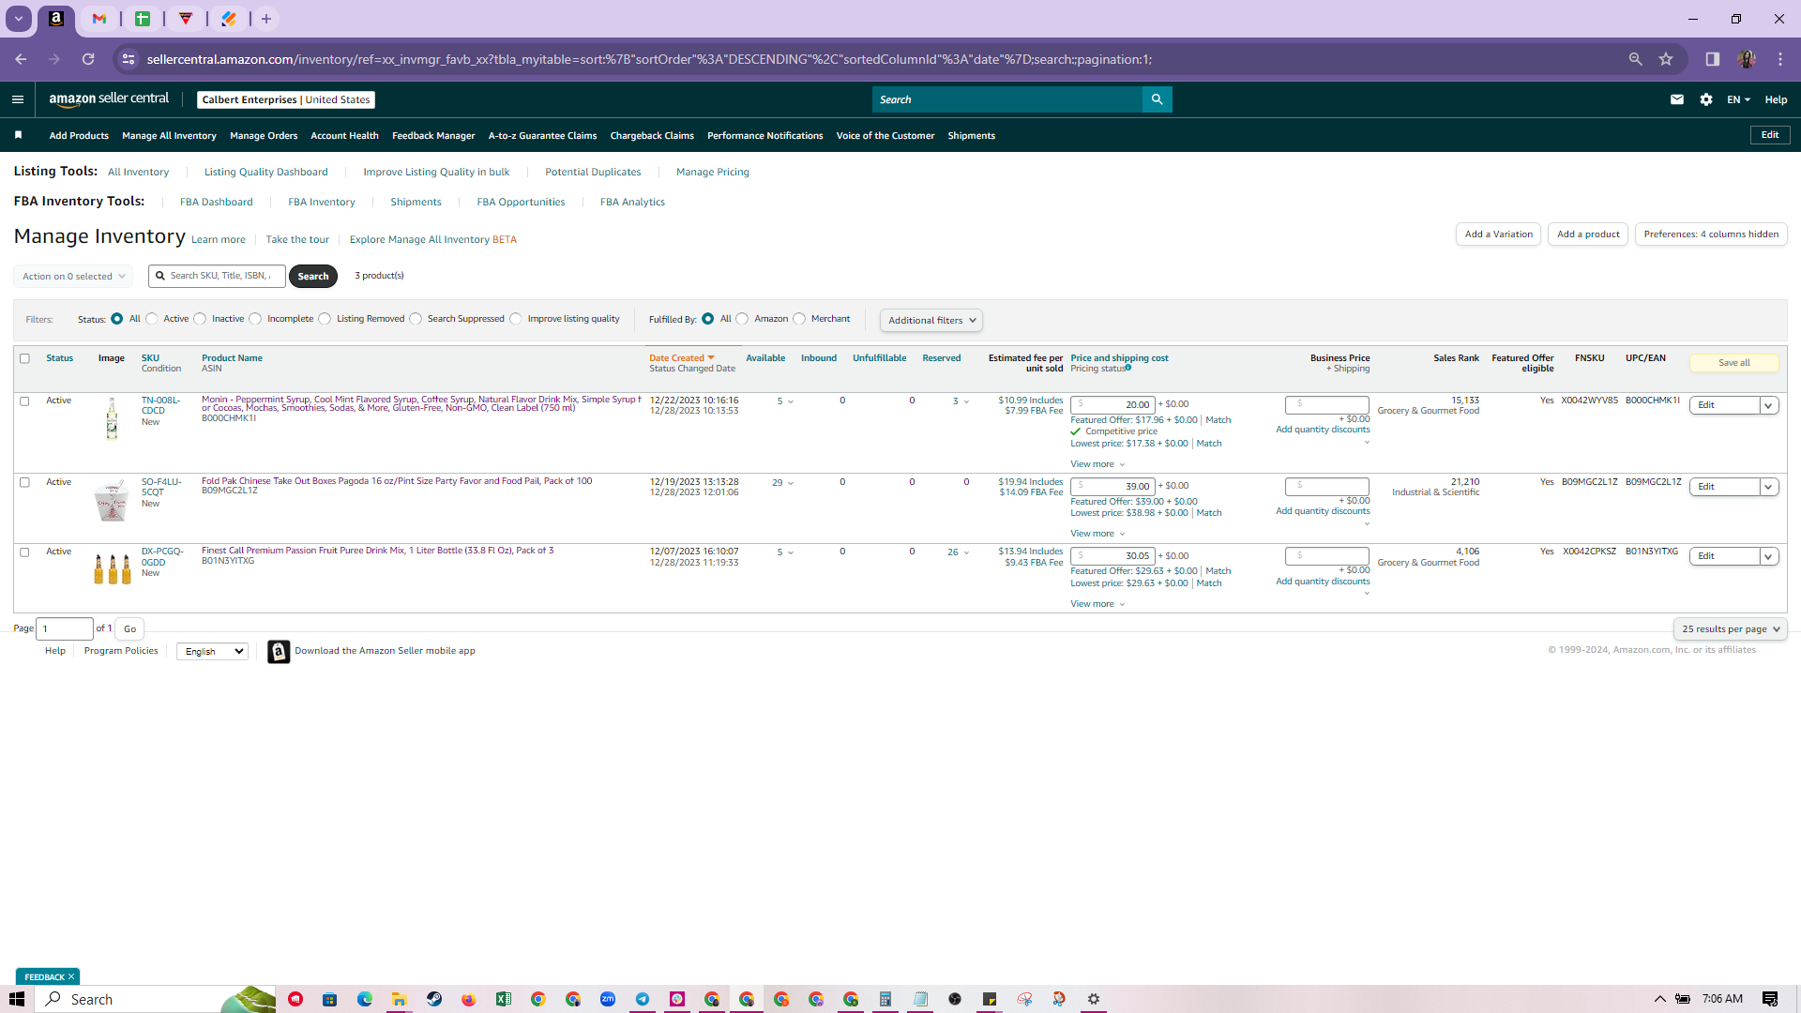
Task: Open the EN language dropdown in header
Action: pyautogui.click(x=1738, y=99)
